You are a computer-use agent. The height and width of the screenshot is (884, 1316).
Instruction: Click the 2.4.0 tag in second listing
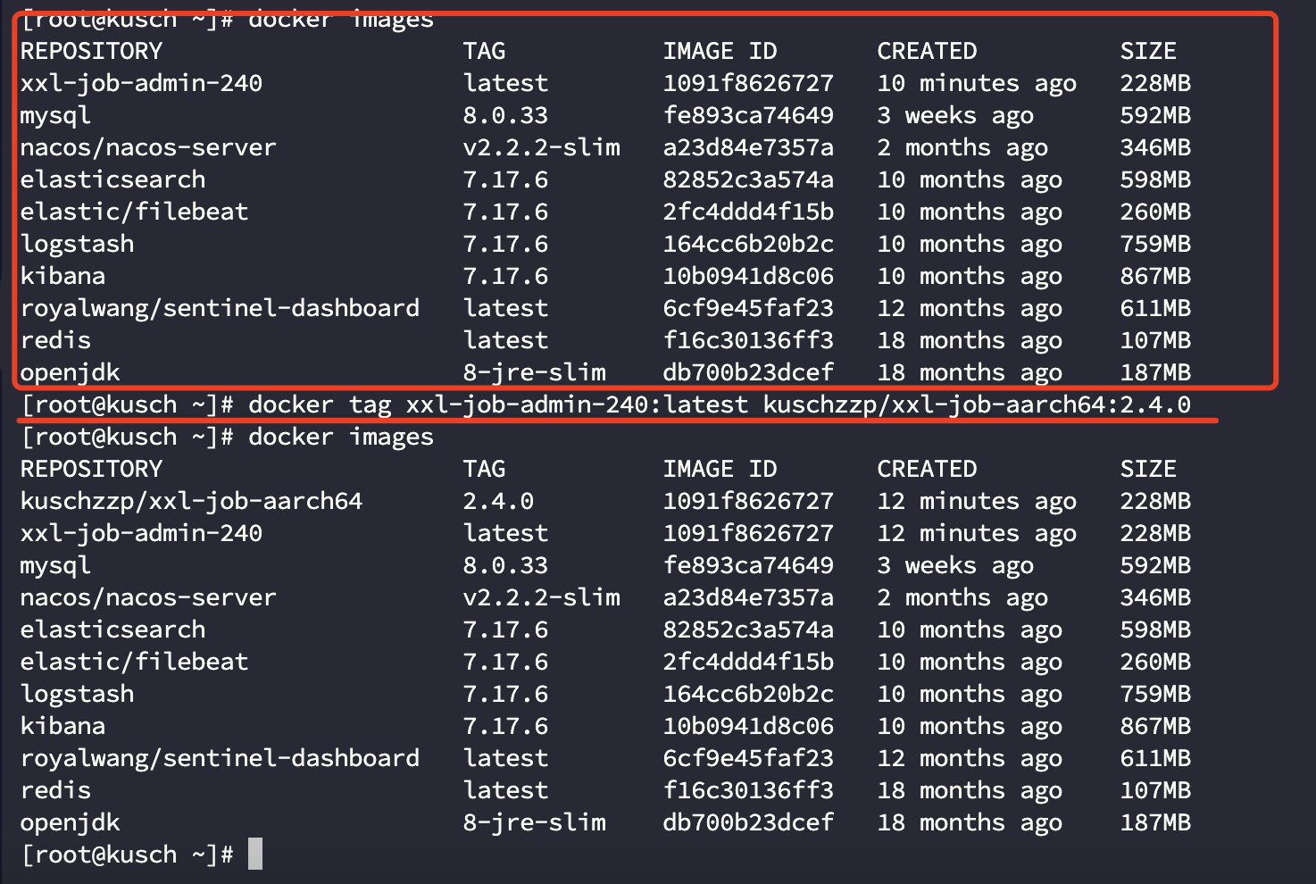tap(498, 501)
